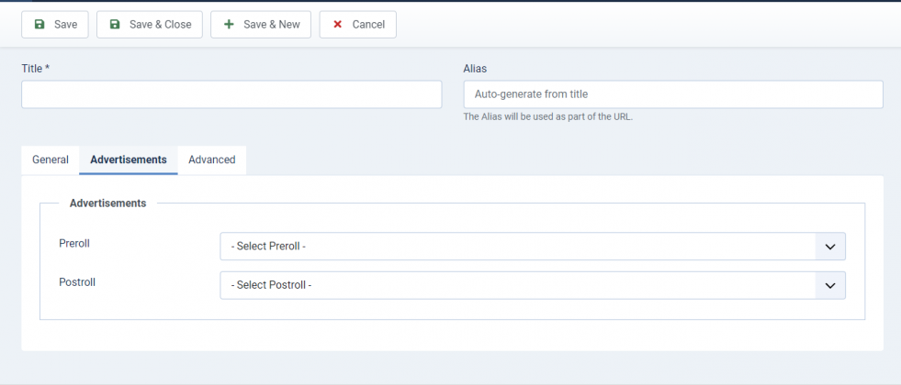Click the floppy disk icon on Save

(x=39, y=25)
